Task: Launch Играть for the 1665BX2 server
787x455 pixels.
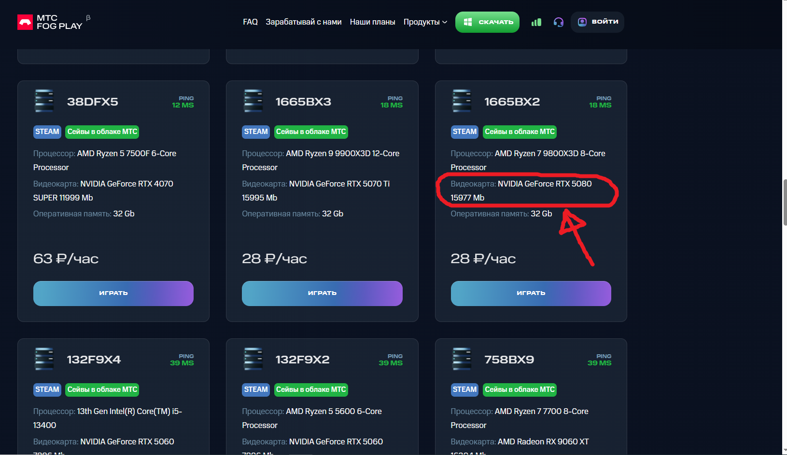Action: pos(531,294)
